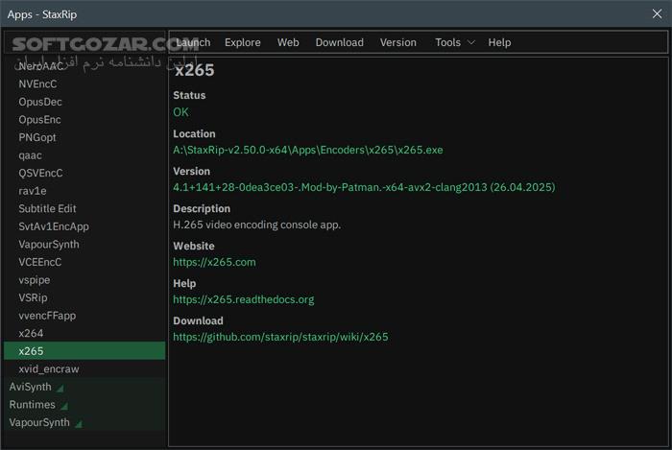
Task: Open the Web toolbar item
Action: tap(288, 42)
